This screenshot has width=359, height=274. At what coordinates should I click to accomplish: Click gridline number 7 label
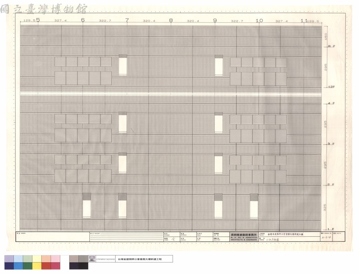[x=127, y=20]
